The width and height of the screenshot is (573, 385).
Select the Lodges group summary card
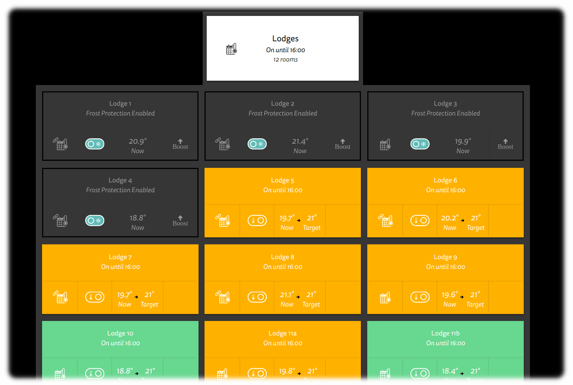click(283, 48)
